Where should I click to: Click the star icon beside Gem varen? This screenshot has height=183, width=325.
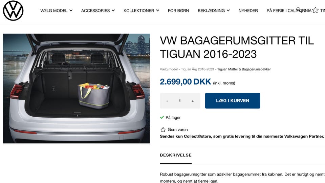point(163,129)
